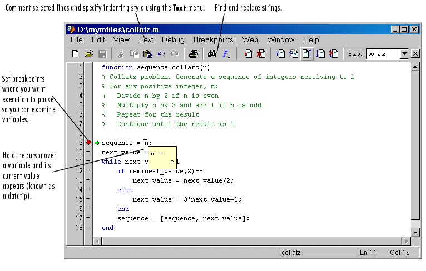Viewport: 426px width, 271px height.
Task: Toggle breakpoint dash on line 10
Action: [88, 152]
